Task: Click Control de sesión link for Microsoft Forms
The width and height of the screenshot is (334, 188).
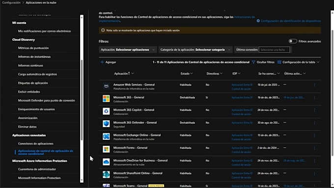Action: point(241,152)
